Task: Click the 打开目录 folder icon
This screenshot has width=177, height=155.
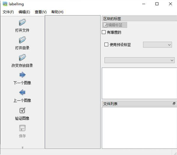Action: [22, 40]
